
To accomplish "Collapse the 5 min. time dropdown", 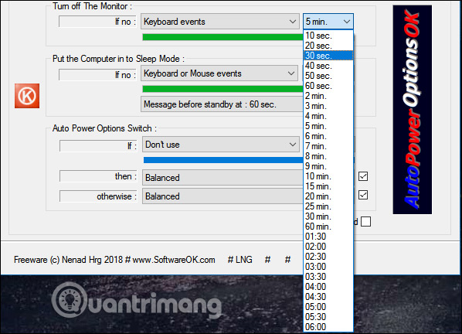I will point(328,22).
